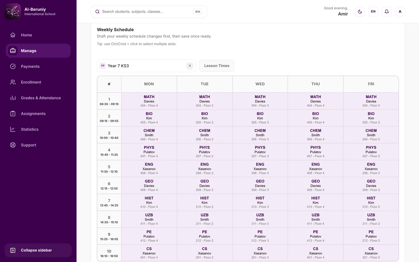This screenshot has width=419, height=262.
Task: Click the Al-Beruniy school logo
Action: [13, 12]
